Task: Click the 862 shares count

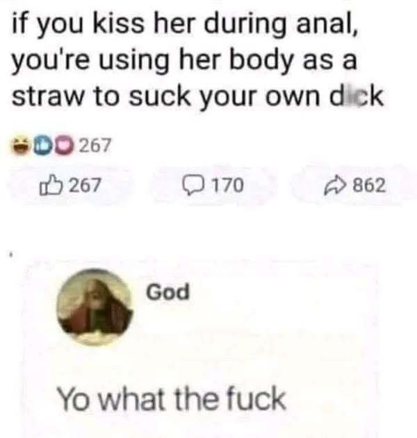Action: pyautogui.click(x=369, y=185)
